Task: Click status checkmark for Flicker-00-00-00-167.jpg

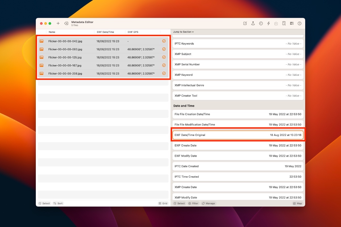Action: (164, 65)
